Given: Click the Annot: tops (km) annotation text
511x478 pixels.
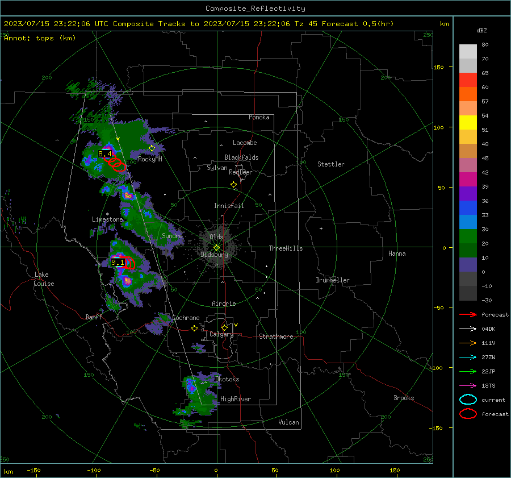Looking at the screenshot, I should (40, 38).
